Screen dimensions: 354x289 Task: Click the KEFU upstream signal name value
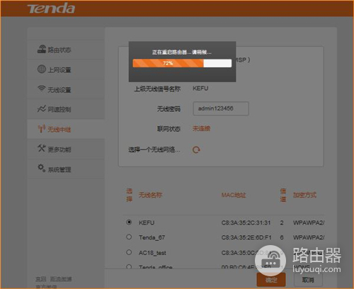(x=200, y=89)
